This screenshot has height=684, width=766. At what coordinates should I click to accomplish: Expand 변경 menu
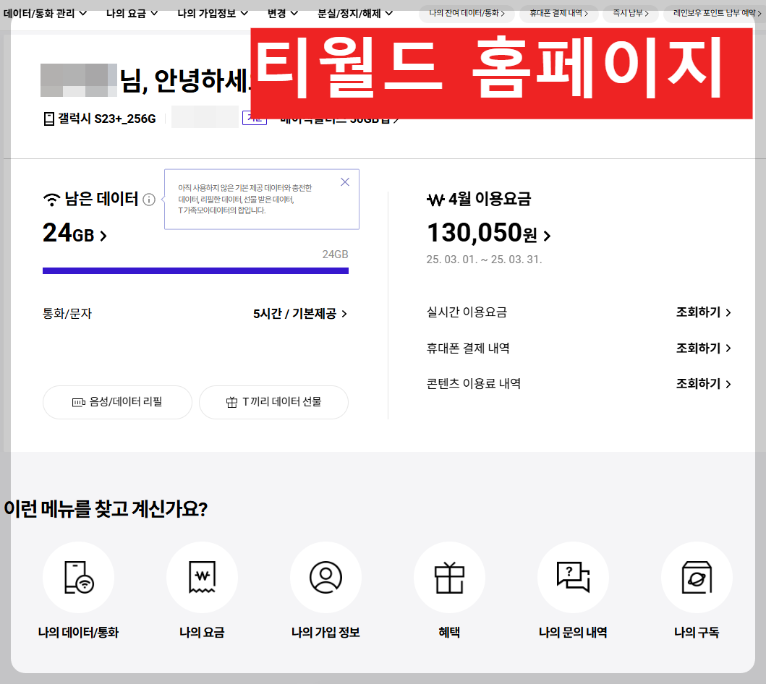pyautogui.click(x=282, y=13)
